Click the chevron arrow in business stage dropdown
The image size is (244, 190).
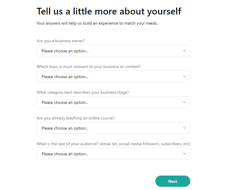(184, 102)
